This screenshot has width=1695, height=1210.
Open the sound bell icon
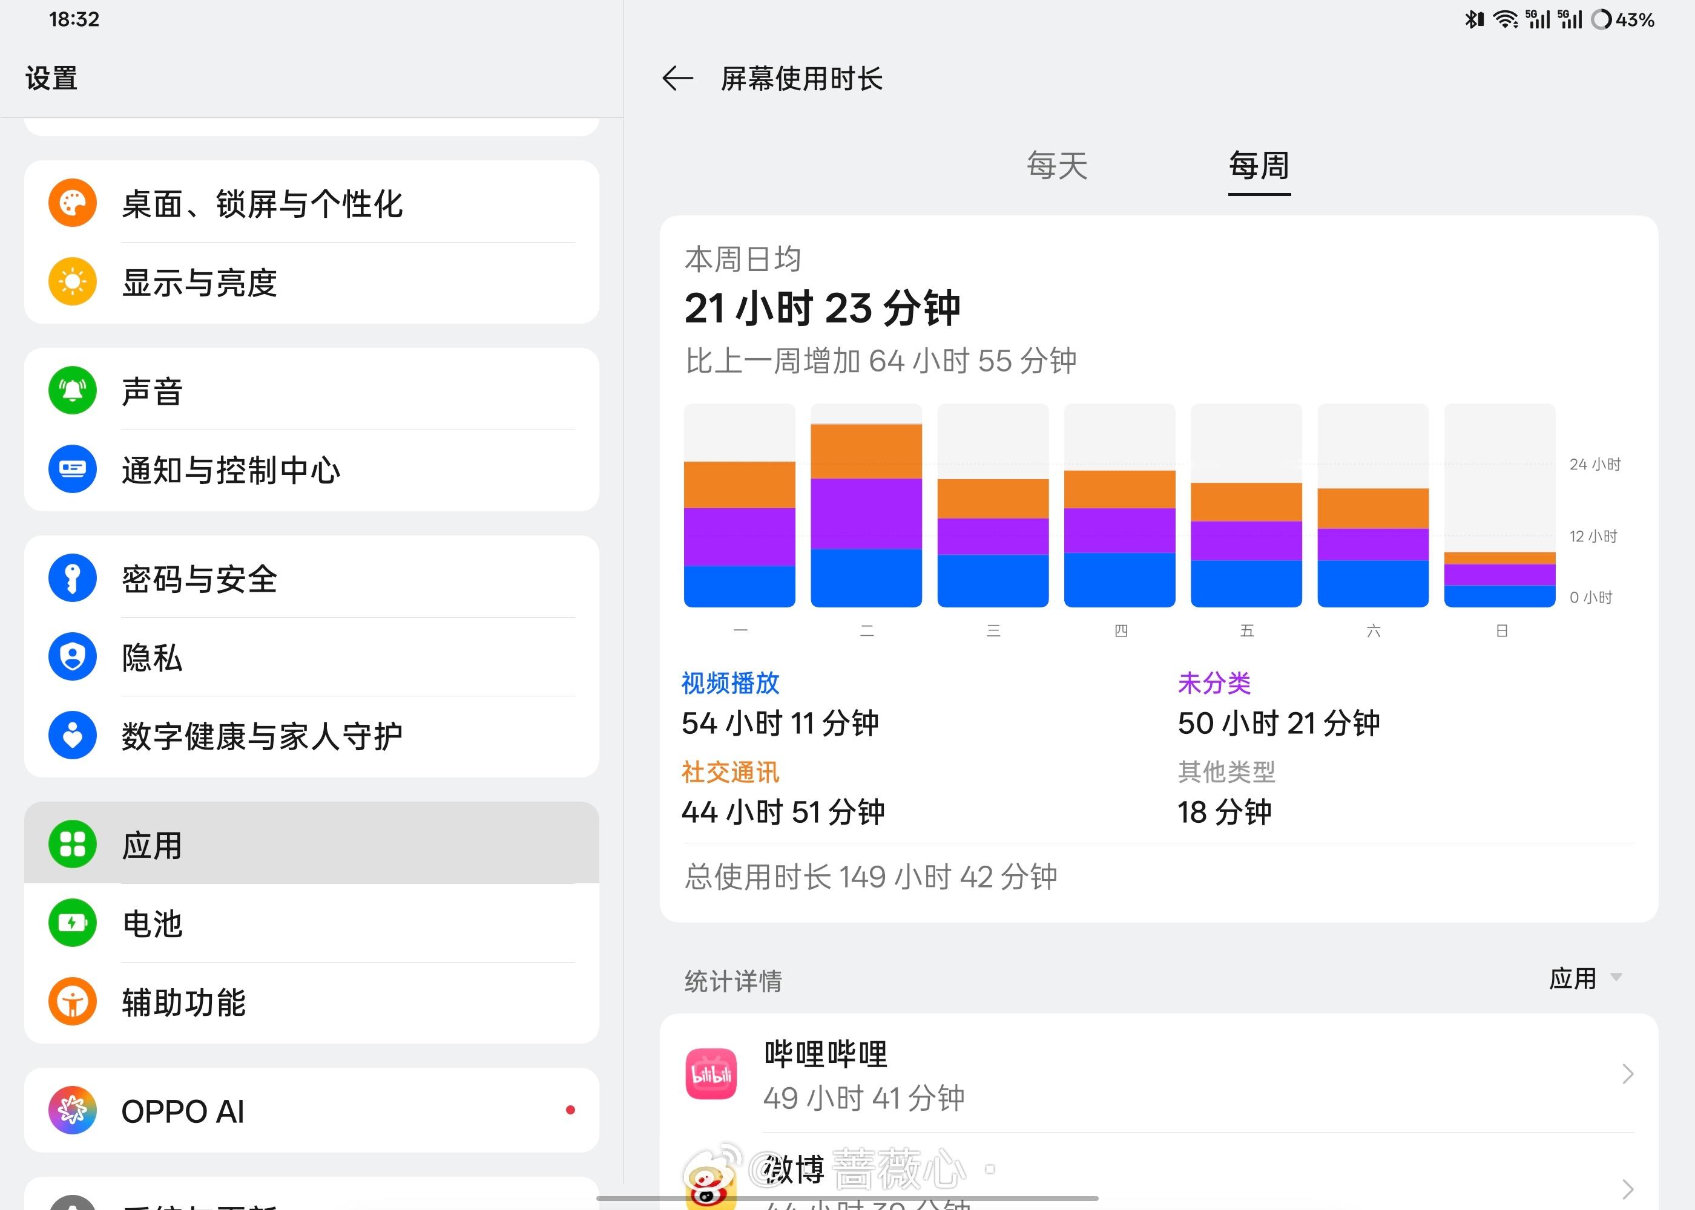coord(72,390)
